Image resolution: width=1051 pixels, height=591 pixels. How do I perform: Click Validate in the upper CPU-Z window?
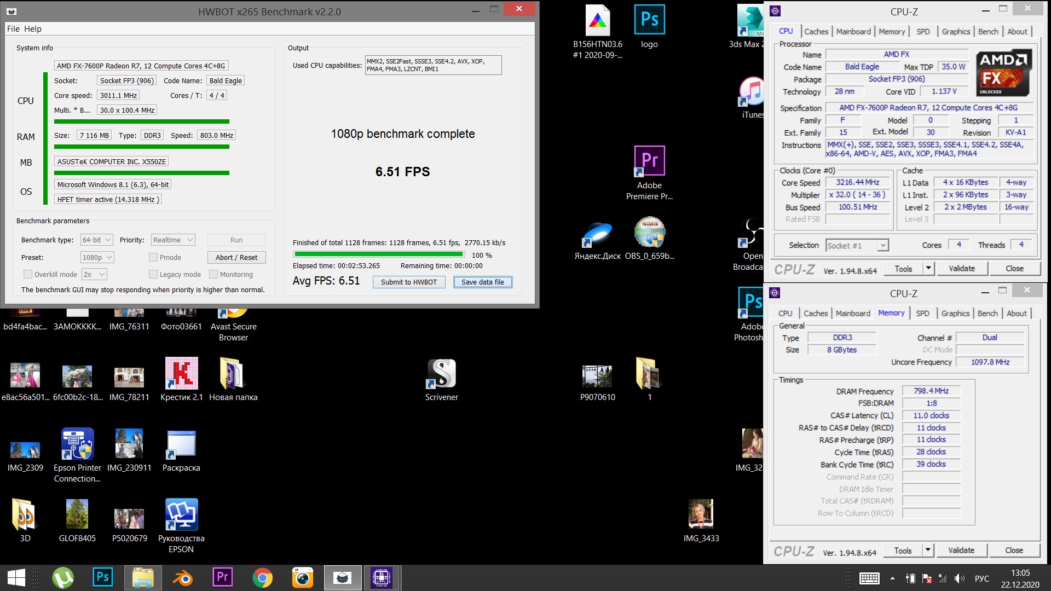click(962, 269)
